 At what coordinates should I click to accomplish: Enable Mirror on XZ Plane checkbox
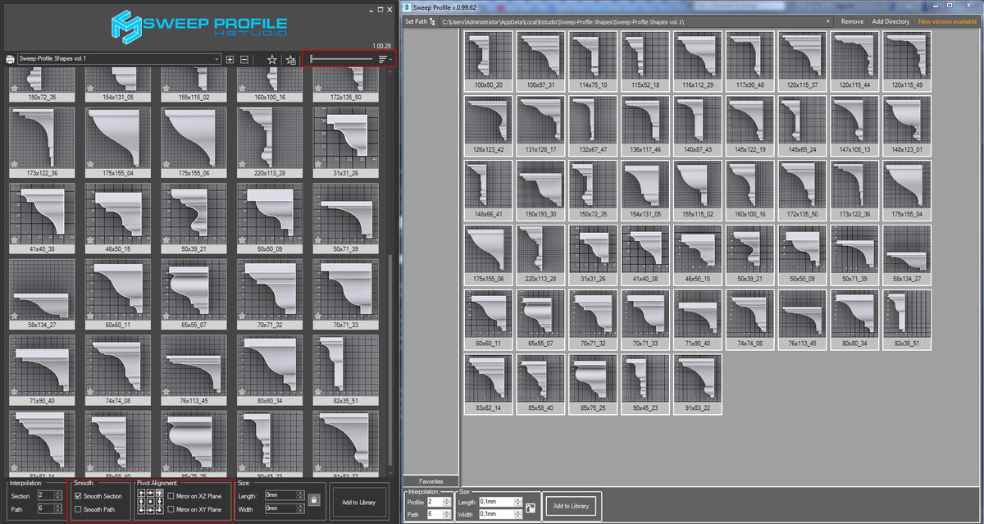point(171,496)
